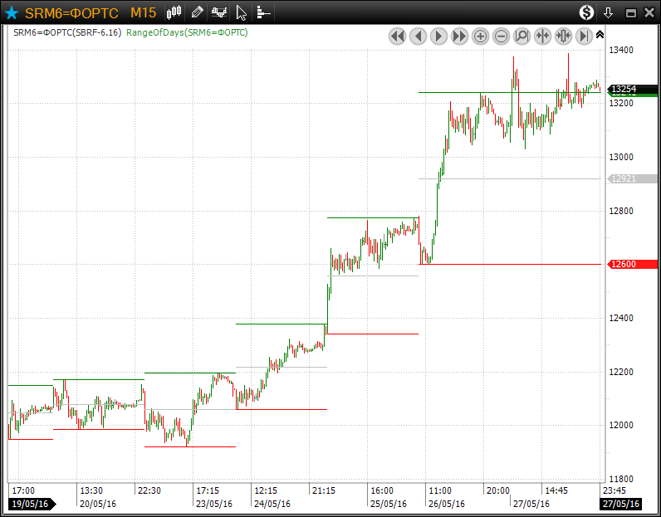Open the indicators chart icon
Image resolution: width=661 pixels, height=517 pixels.
pyautogui.click(x=219, y=12)
